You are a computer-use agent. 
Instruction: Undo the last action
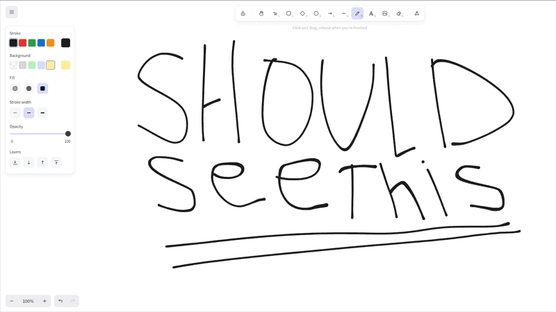(60, 301)
